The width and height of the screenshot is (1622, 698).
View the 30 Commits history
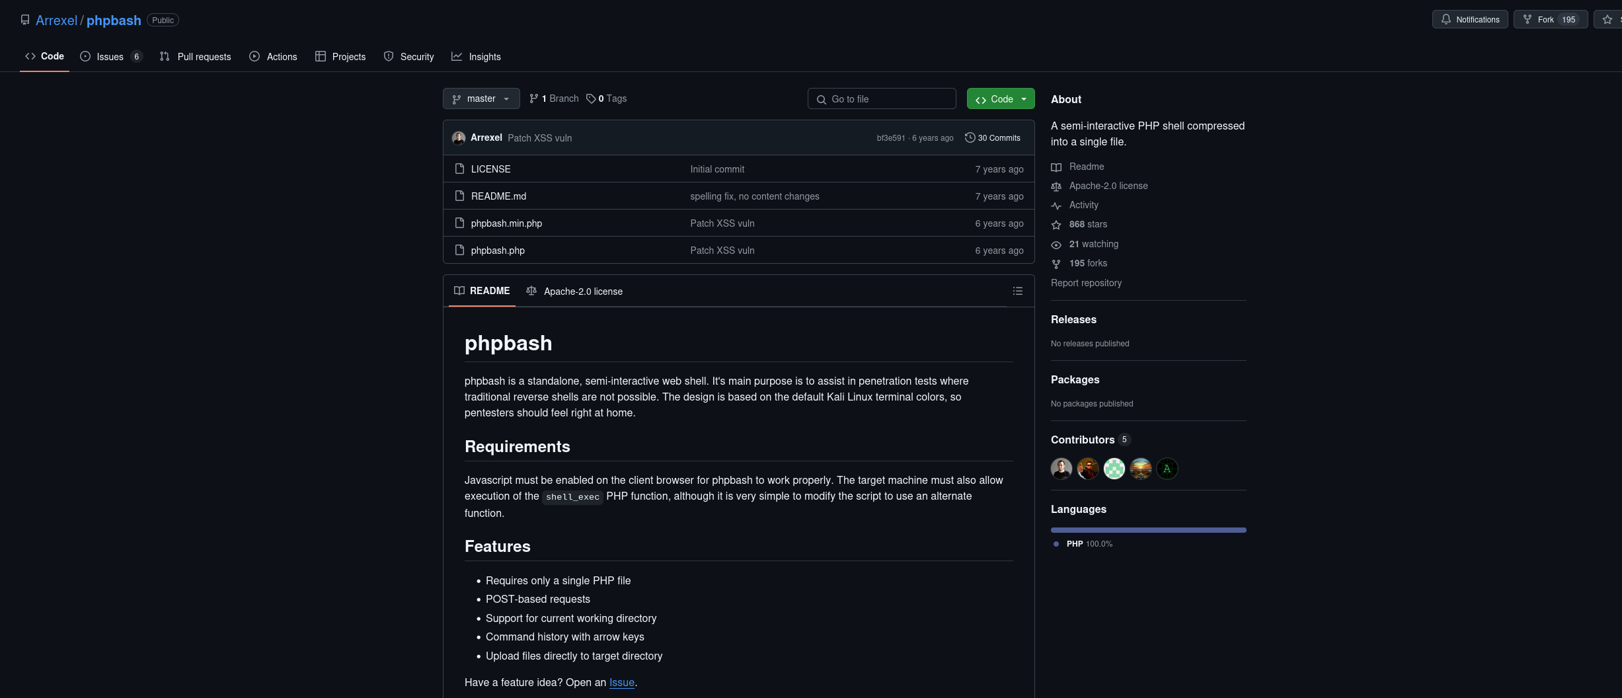(x=993, y=138)
